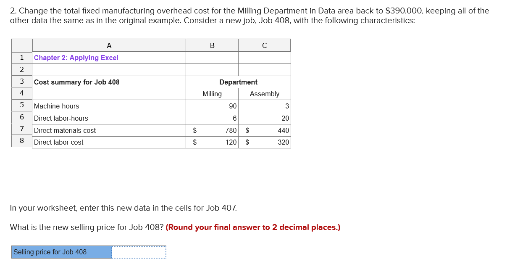Click the Direct labor cost label
Image resolution: width=520 pixels, height=272 pixels.
[59, 142]
